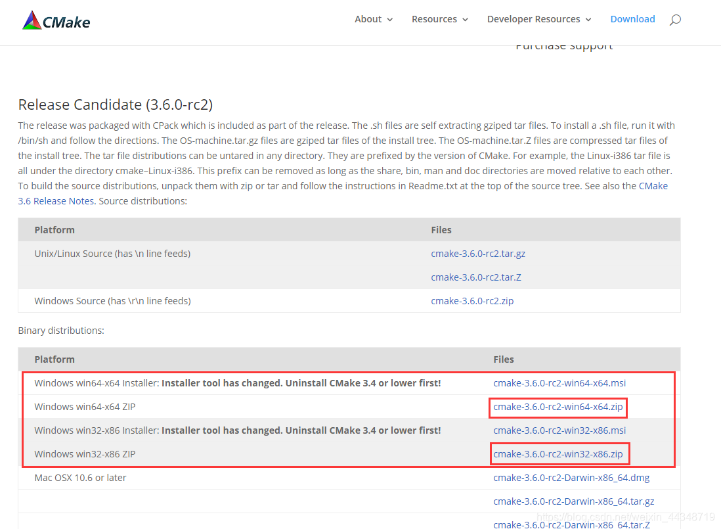The image size is (721, 529).
Task: Open the search magnifier icon
Action: (675, 19)
